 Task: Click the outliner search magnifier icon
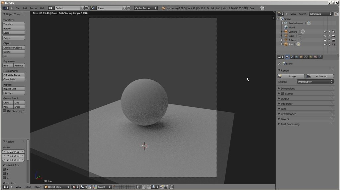click(x=336, y=14)
